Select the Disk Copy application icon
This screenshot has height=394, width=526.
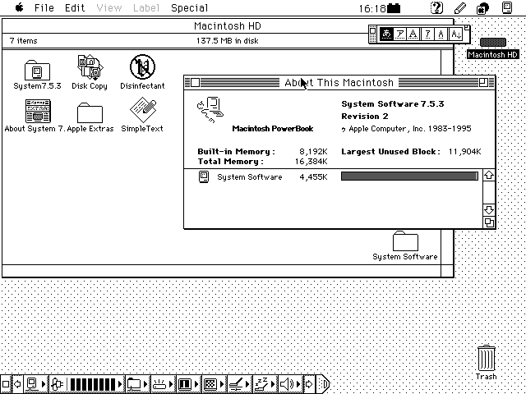[x=90, y=67]
